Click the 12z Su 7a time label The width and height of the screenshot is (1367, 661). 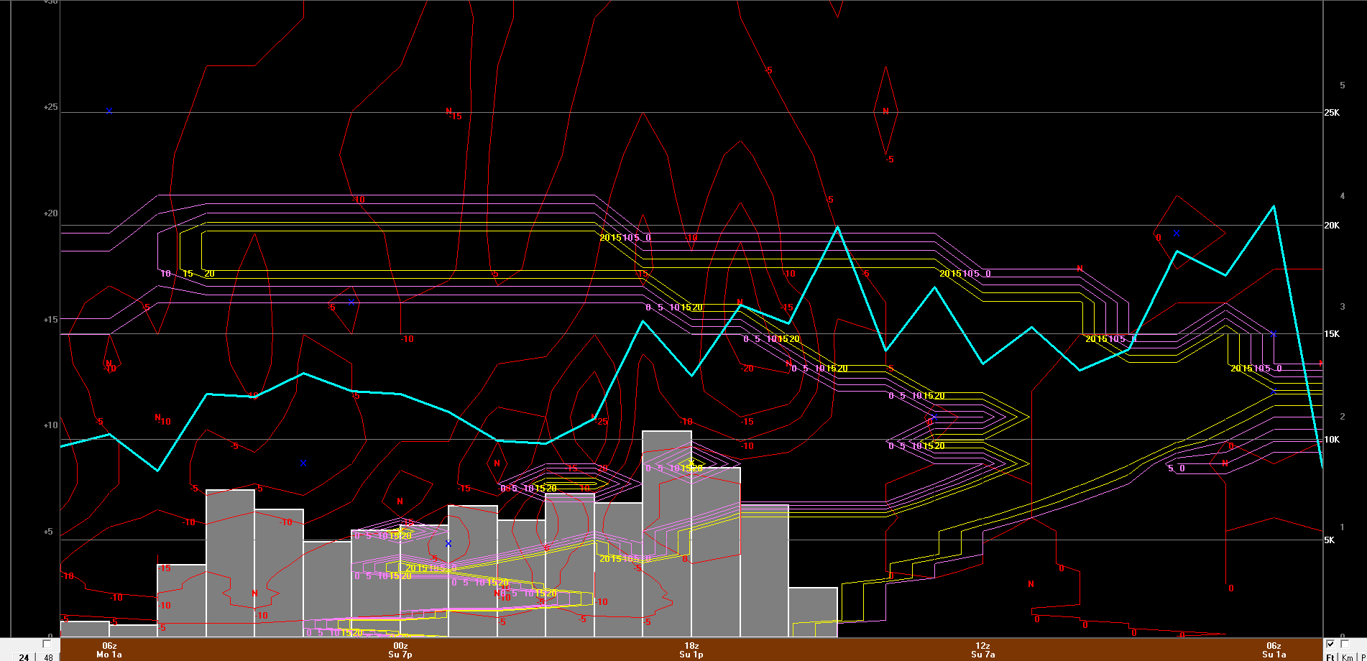point(982,650)
